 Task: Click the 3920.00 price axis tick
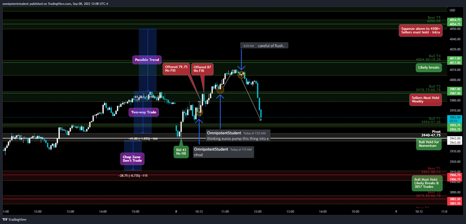455,162
